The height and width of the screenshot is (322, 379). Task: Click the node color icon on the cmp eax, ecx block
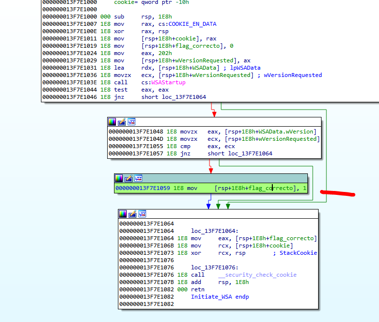(112, 122)
